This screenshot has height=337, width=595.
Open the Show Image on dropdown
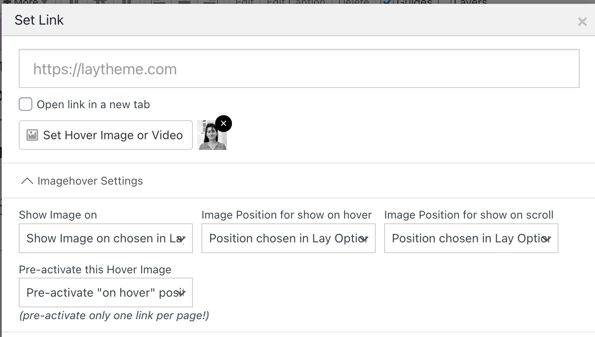[x=105, y=239]
